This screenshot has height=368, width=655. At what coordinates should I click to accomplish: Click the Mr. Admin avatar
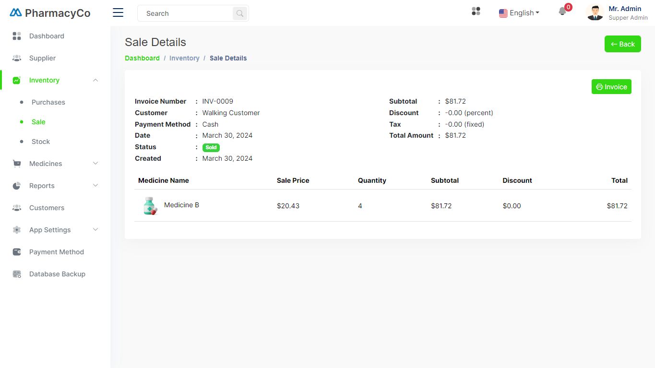[x=595, y=13]
